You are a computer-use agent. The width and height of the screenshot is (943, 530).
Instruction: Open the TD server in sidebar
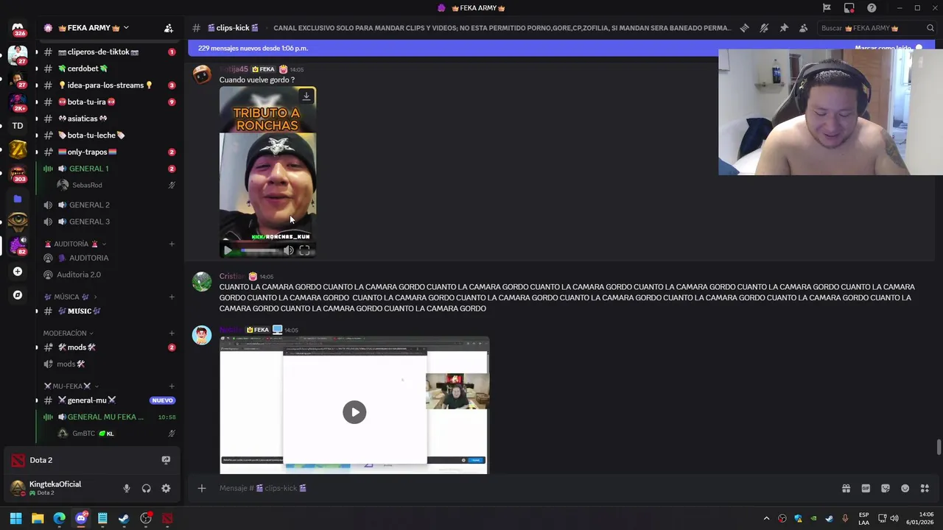(18, 126)
